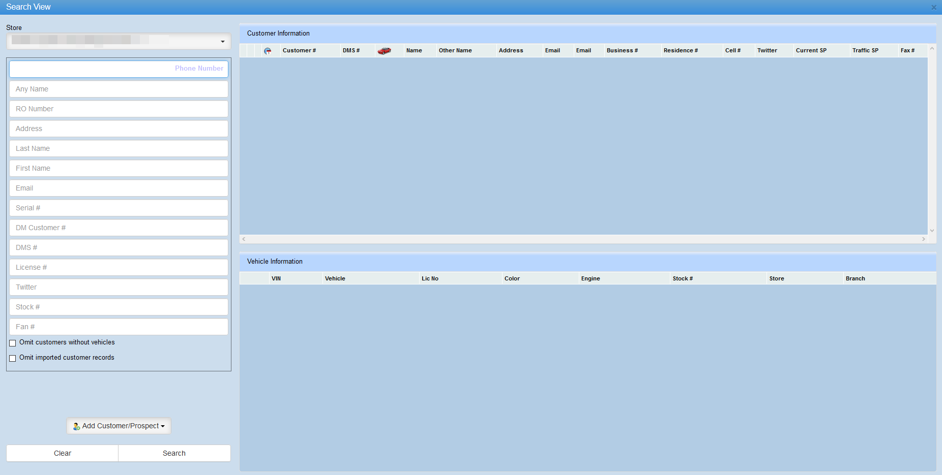Sort by the Customer # column
Screen dimensions: 942x475
(299, 51)
